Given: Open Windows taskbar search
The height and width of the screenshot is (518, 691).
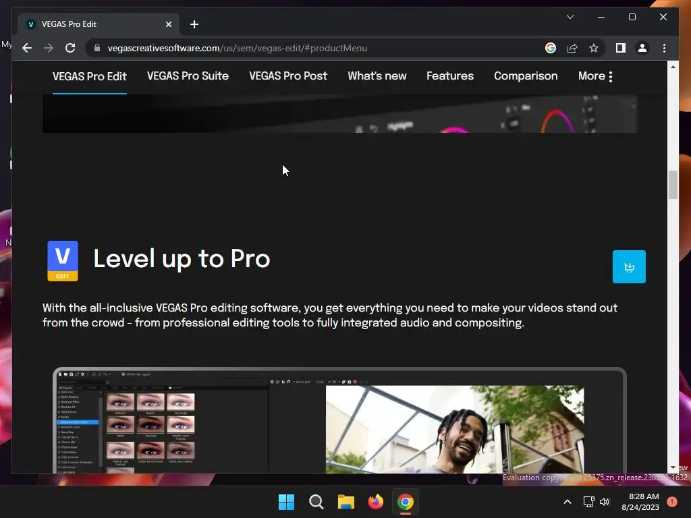Looking at the screenshot, I should 316,502.
